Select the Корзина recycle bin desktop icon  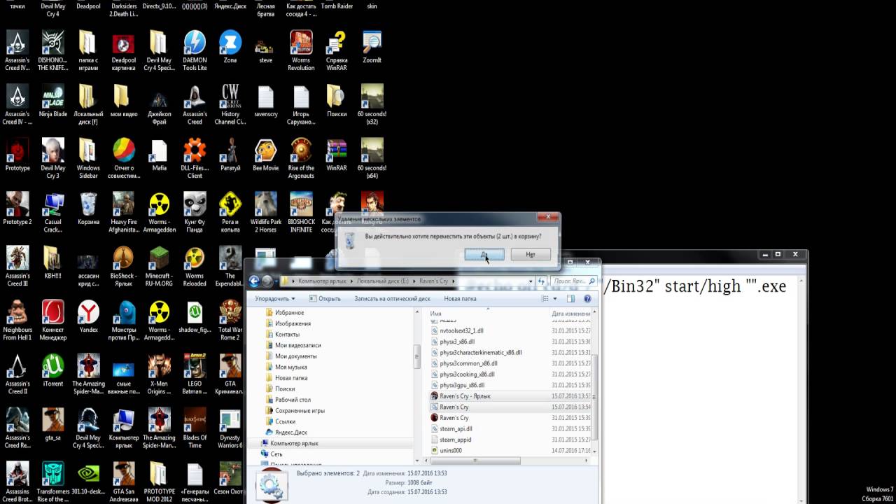pos(88,209)
